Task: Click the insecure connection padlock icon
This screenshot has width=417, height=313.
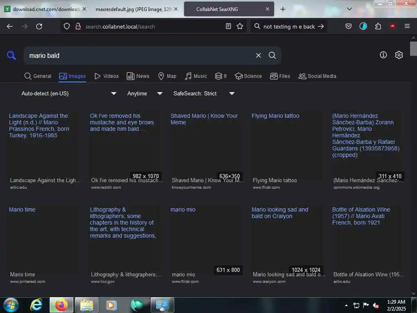Action: coord(78,26)
